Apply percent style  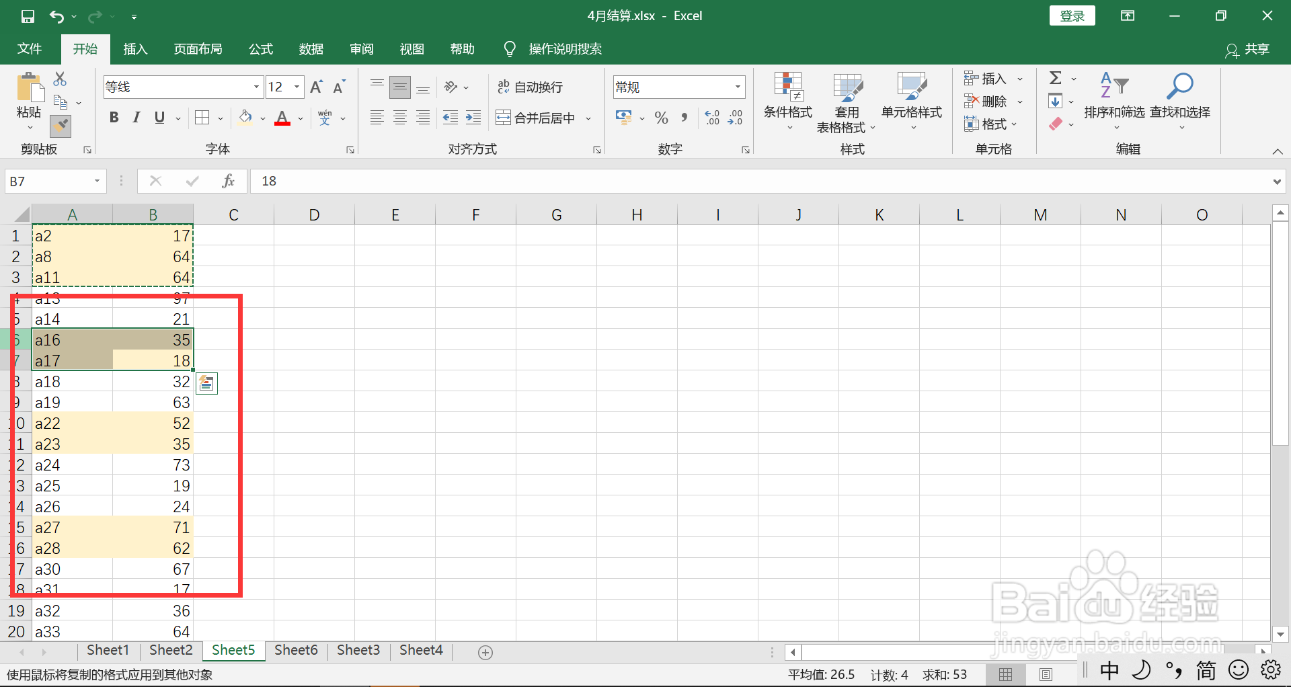662,118
